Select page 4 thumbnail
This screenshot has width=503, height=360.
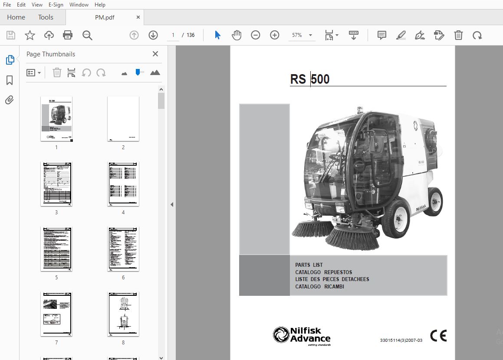click(123, 183)
